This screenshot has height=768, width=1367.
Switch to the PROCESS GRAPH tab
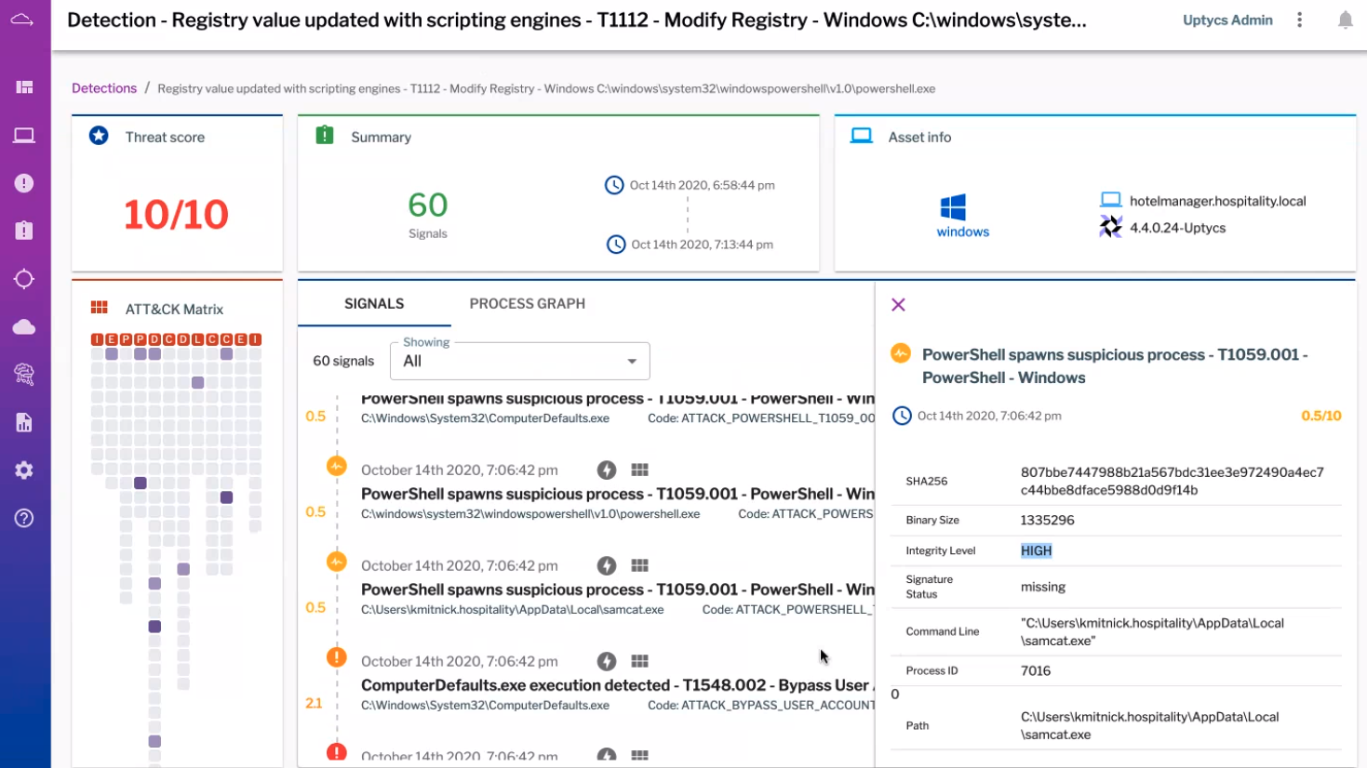528,304
